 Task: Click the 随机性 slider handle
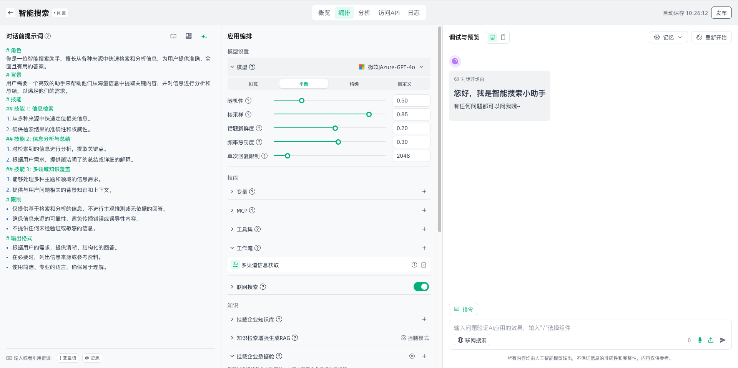point(302,101)
